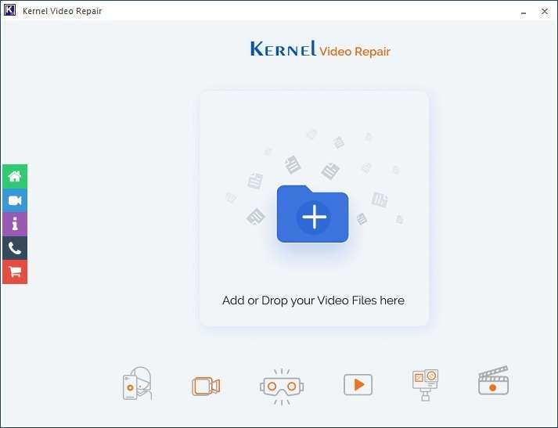Open the purple info sidebar icon
Image resolution: width=558 pixels, height=428 pixels.
tap(15, 224)
